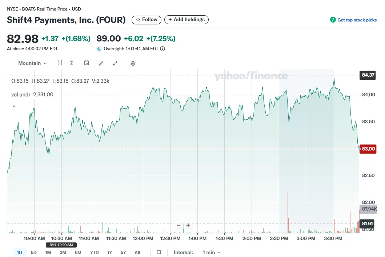Click the Add holdings button
The width and height of the screenshot is (385, 257).
(x=187, y=20)
